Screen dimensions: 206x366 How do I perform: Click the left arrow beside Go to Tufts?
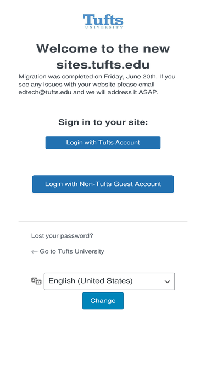pyautogui.click(x=34, y=252)
